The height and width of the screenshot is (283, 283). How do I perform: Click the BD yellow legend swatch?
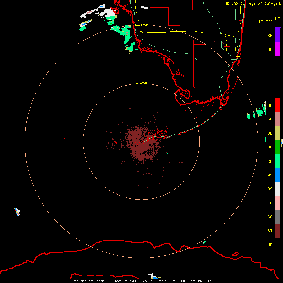coord(278,133)
